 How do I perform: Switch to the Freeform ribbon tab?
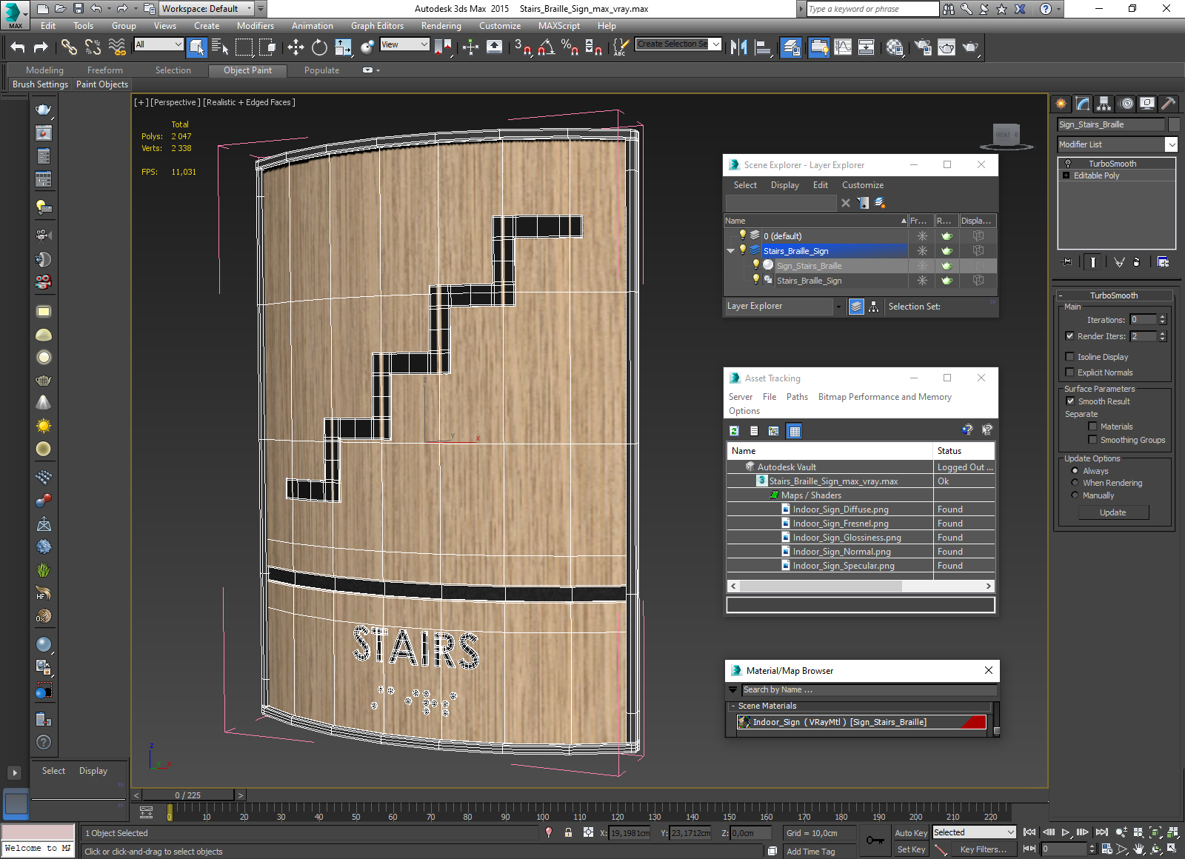(x=105, y=70)
